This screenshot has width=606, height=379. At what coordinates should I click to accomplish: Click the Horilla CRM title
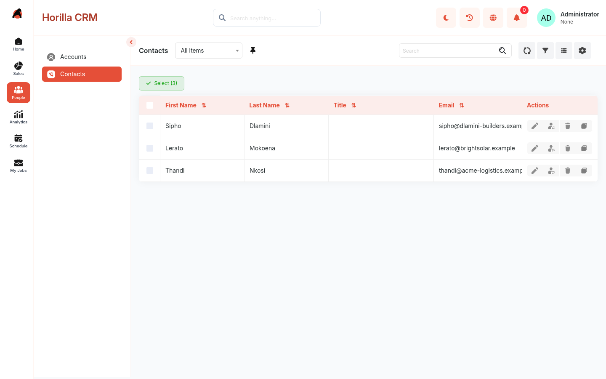click(x=70, y=17)
